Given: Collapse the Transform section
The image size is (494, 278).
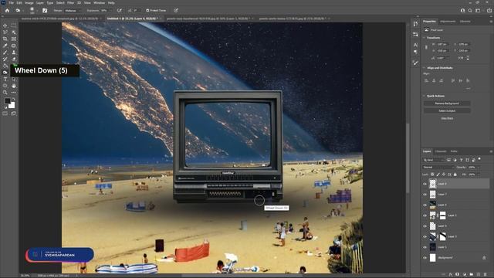Looking at the screenshot, I should coord(425,38).
